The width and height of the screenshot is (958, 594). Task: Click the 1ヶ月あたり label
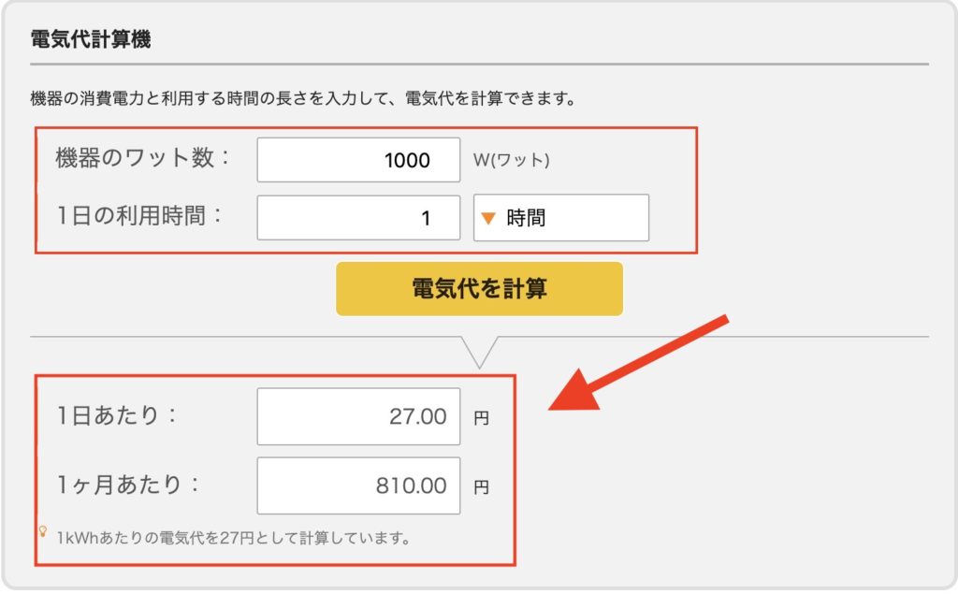coord(129,485)
